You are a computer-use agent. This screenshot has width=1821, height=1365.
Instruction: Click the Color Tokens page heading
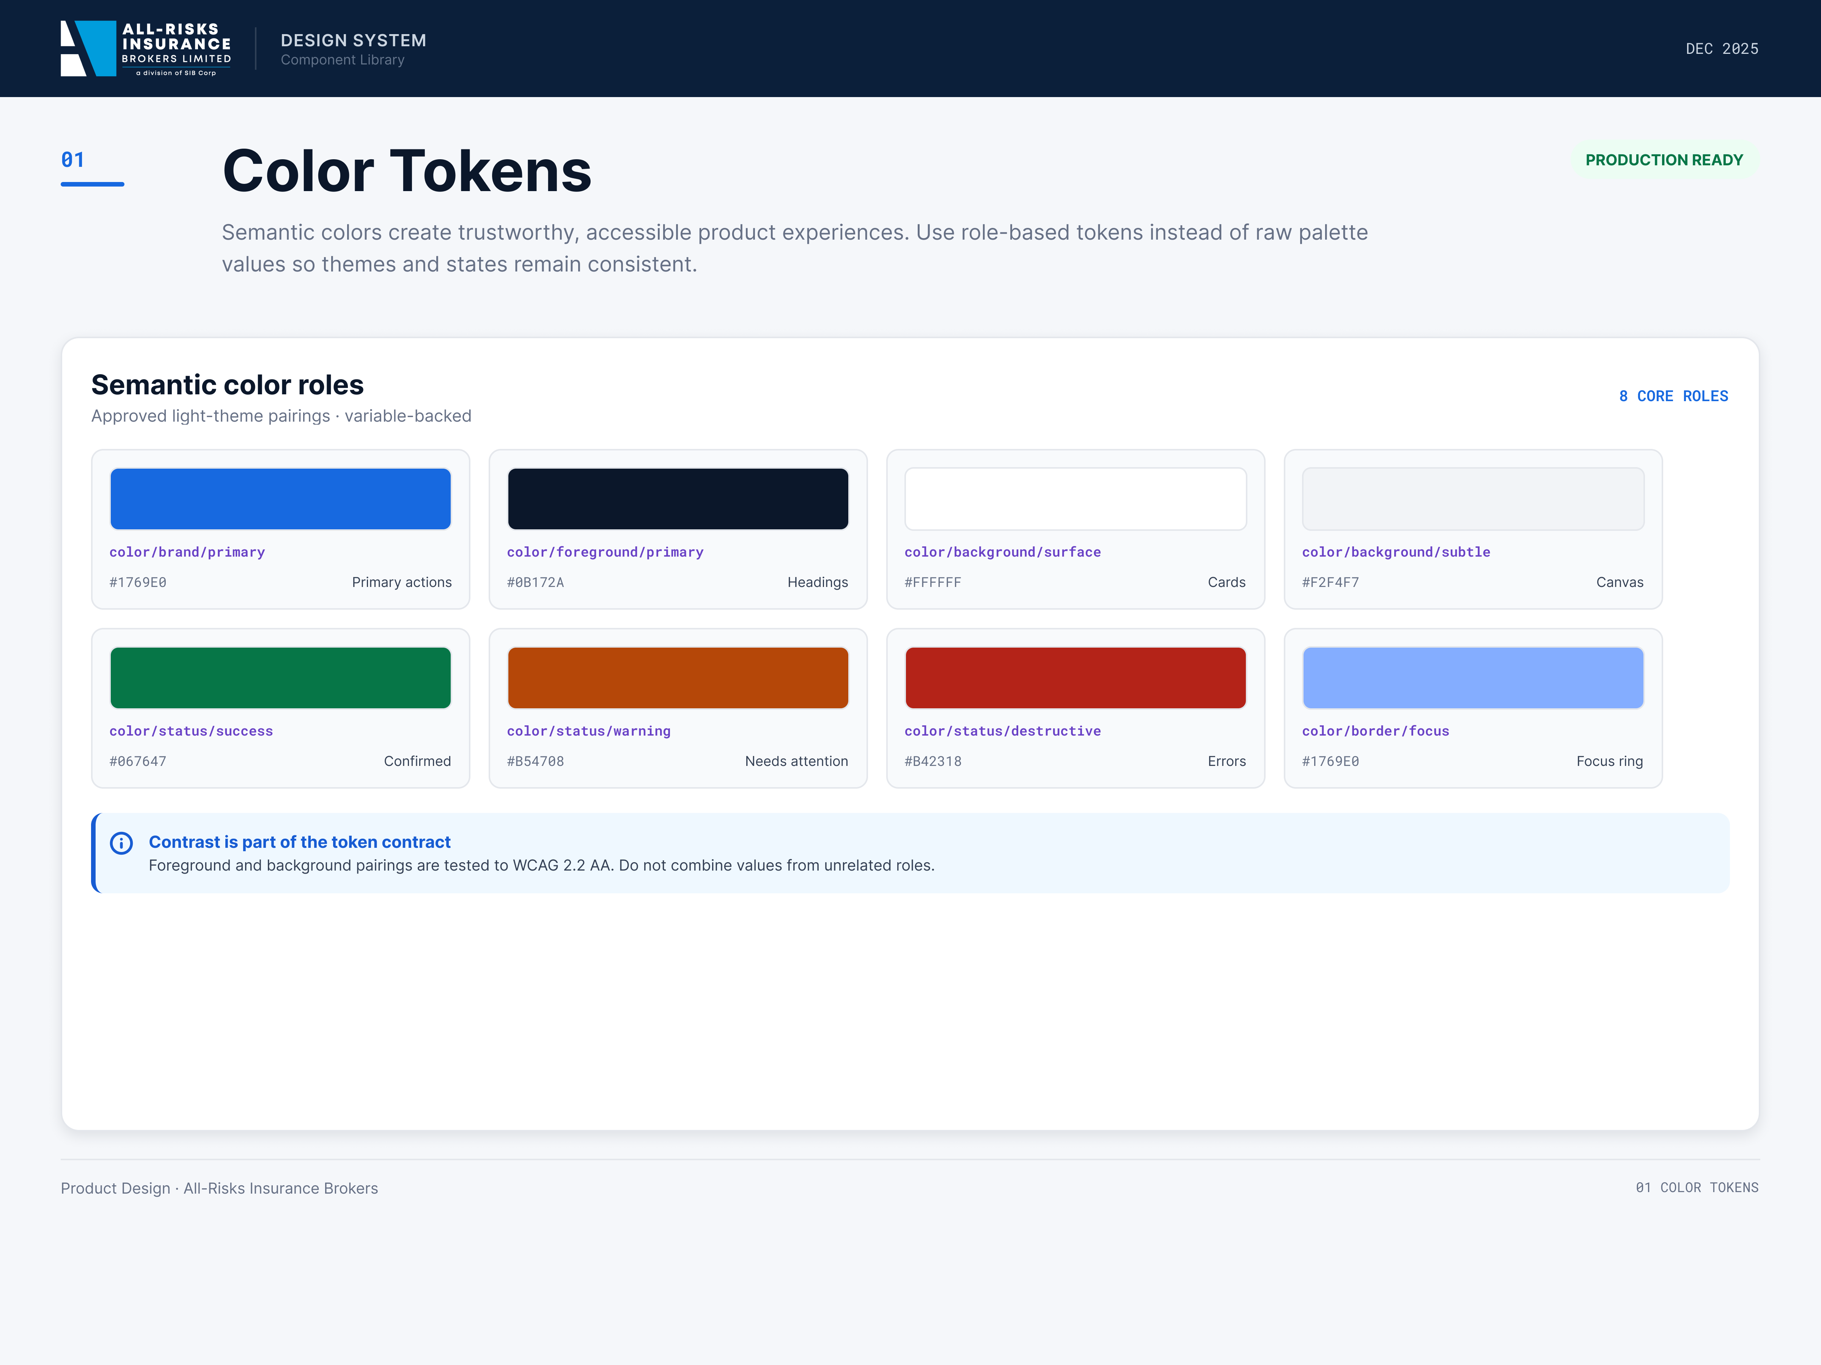(407, 171)
